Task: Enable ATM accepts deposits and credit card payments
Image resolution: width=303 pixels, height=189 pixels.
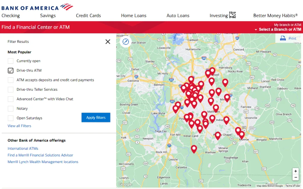Action: coord(10,80)
